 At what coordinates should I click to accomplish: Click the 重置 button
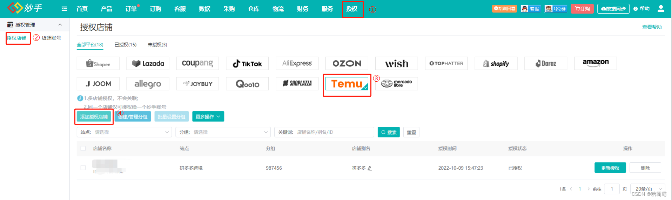pos(411,132)
